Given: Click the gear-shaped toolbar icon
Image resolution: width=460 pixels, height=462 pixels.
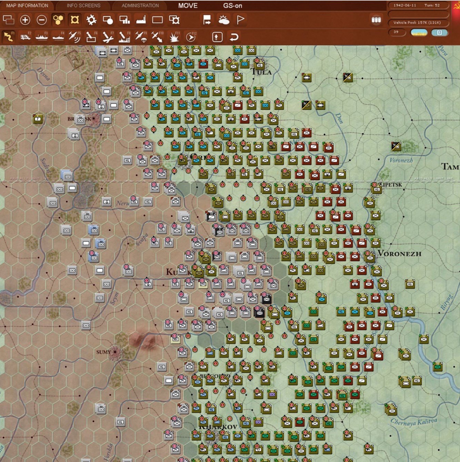Looking at the screenshot, I should (x=91, y=20).
